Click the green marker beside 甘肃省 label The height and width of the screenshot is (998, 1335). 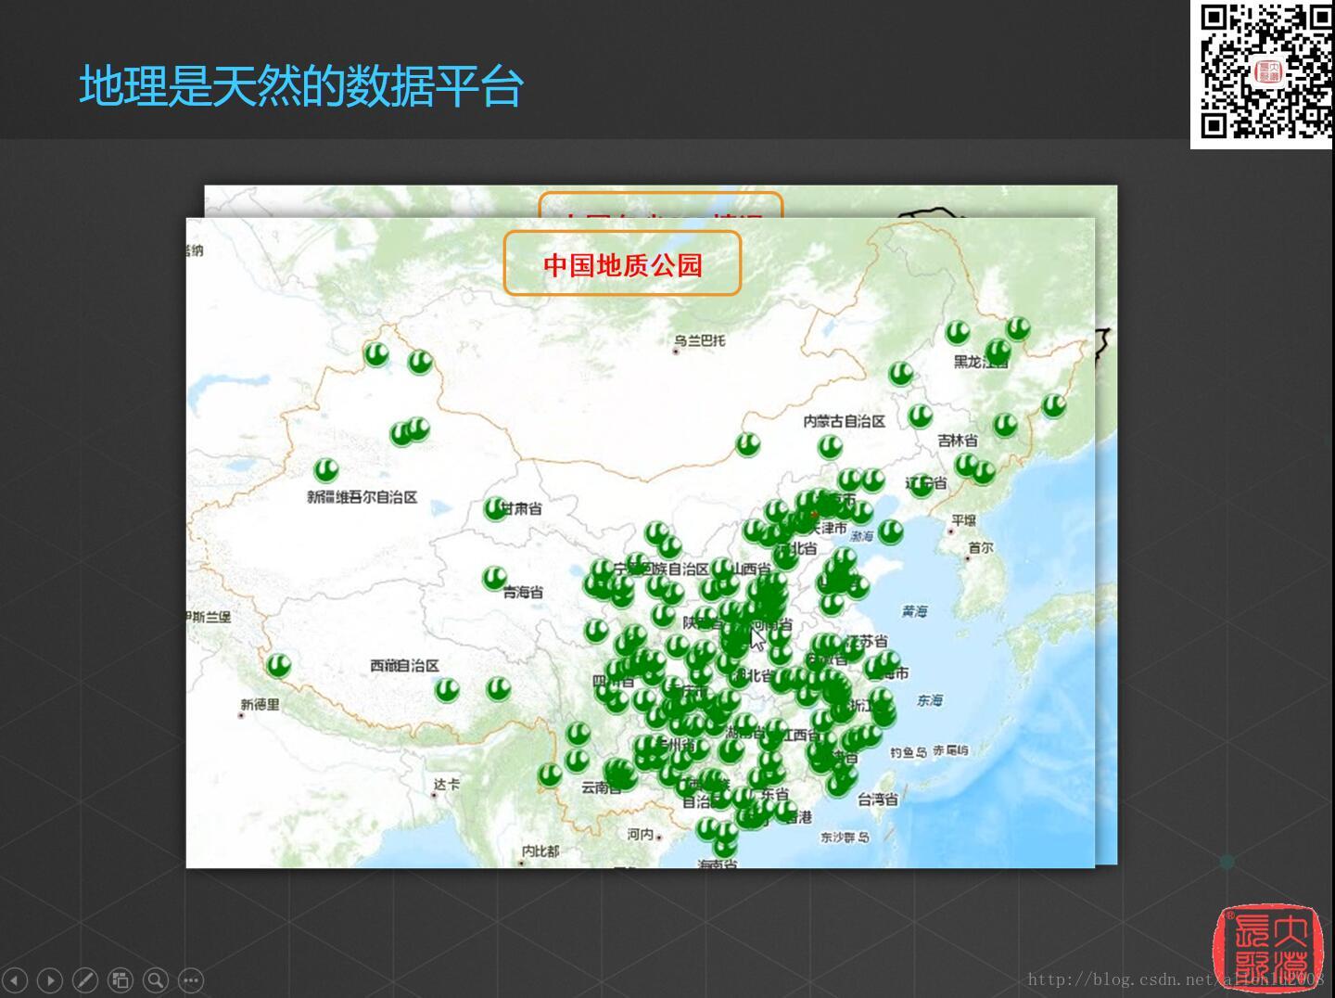(495, 507)
